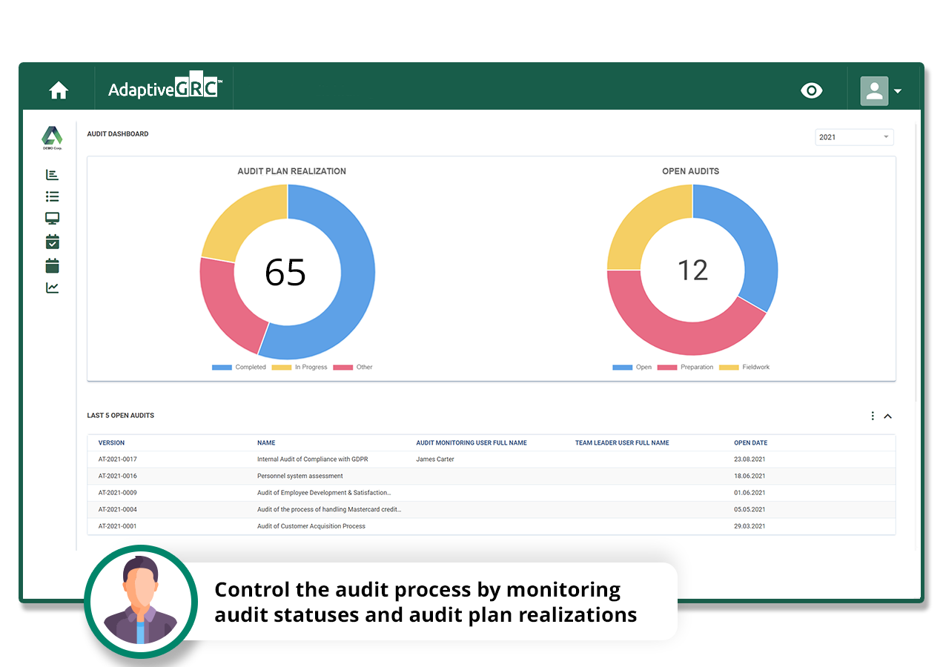This screenshot has width=943, height=667.
Task: Click the DEMO Corp. company logo
Action: (52, 137)
